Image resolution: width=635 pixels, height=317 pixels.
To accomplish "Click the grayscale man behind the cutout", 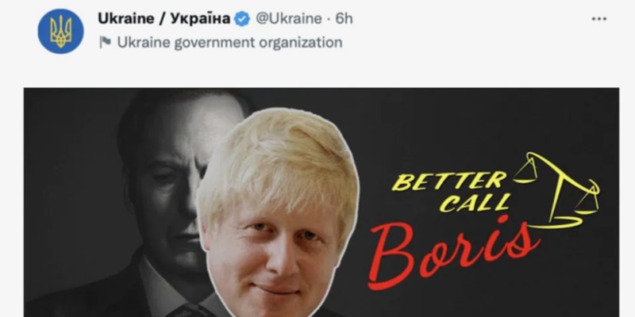I will click(x=162, y=194).
